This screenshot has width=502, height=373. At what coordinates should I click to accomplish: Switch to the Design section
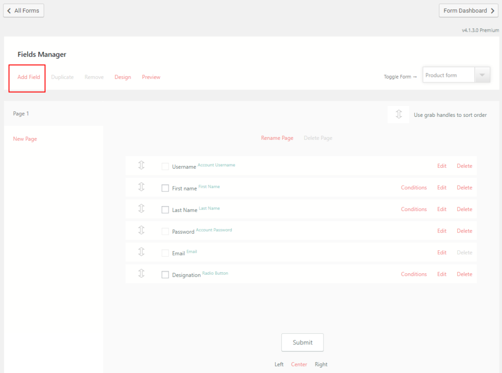123,77
